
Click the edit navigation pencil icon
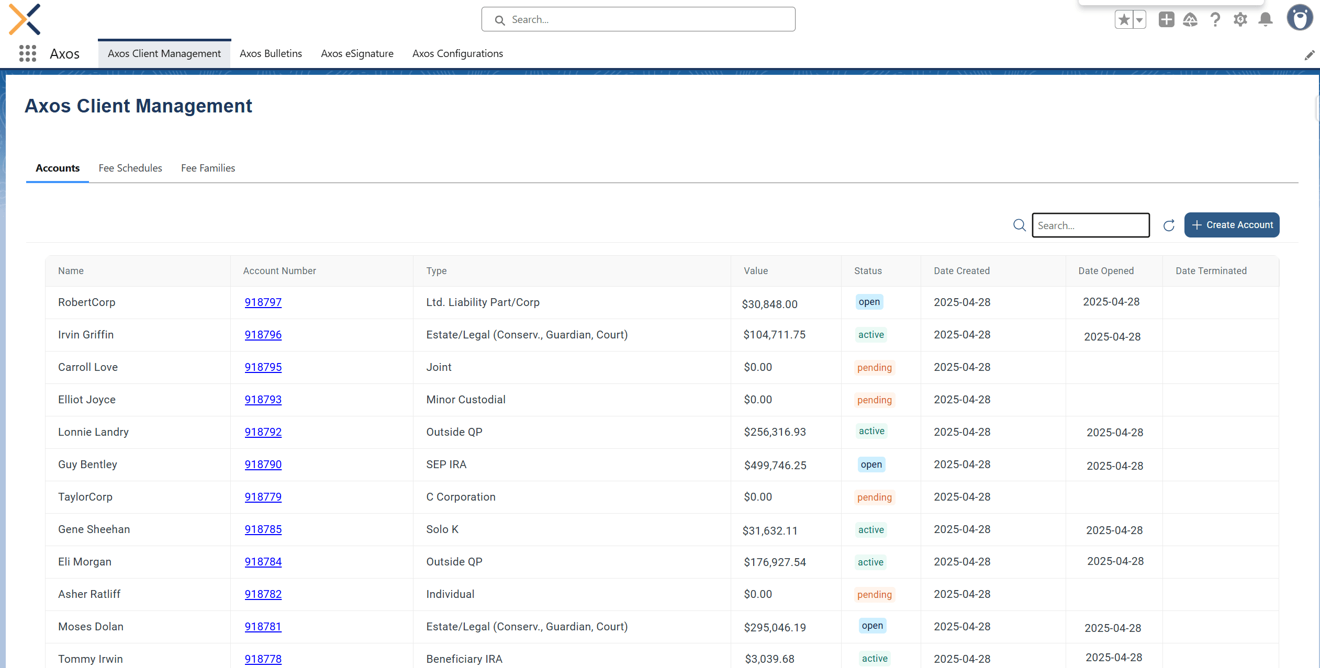pos(1310,55)
